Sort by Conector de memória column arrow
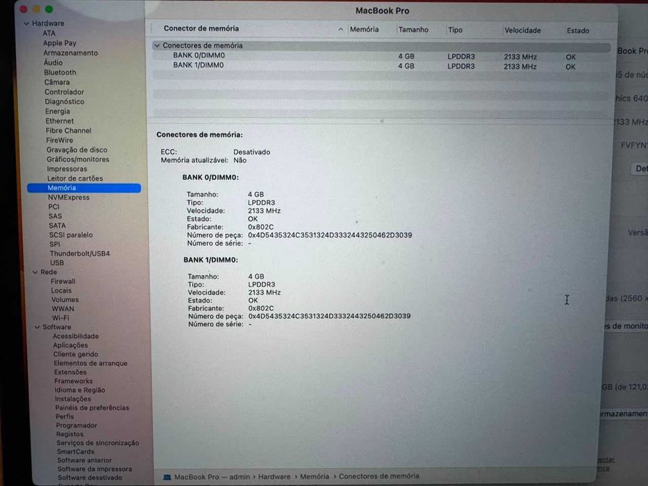The width and height of the screenshot is (648, 486). click(x=340, y=29)
